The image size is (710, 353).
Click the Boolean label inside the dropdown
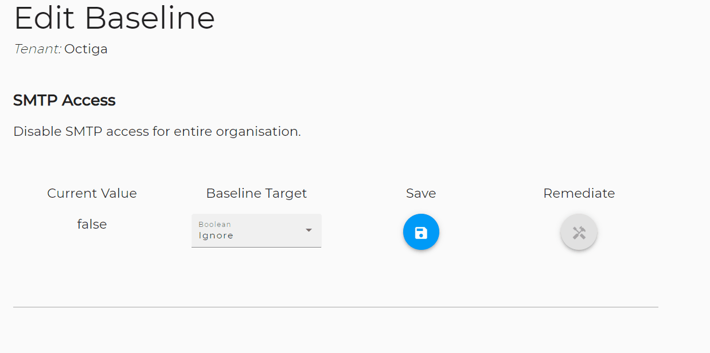coord(214,224)
